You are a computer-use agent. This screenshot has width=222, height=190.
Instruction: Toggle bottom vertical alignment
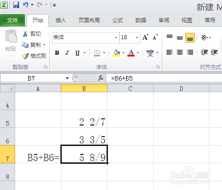(190, 38)
